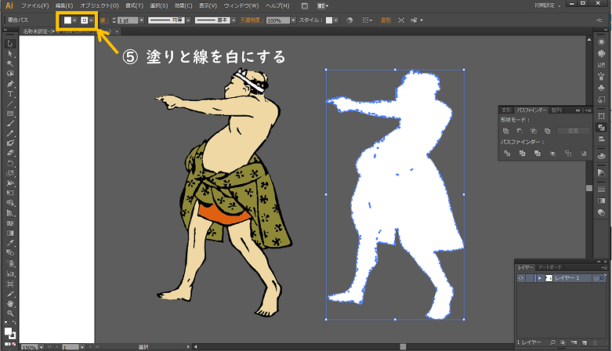Switch to the 整列 tab in Pathfinder panel

point(556,110)
